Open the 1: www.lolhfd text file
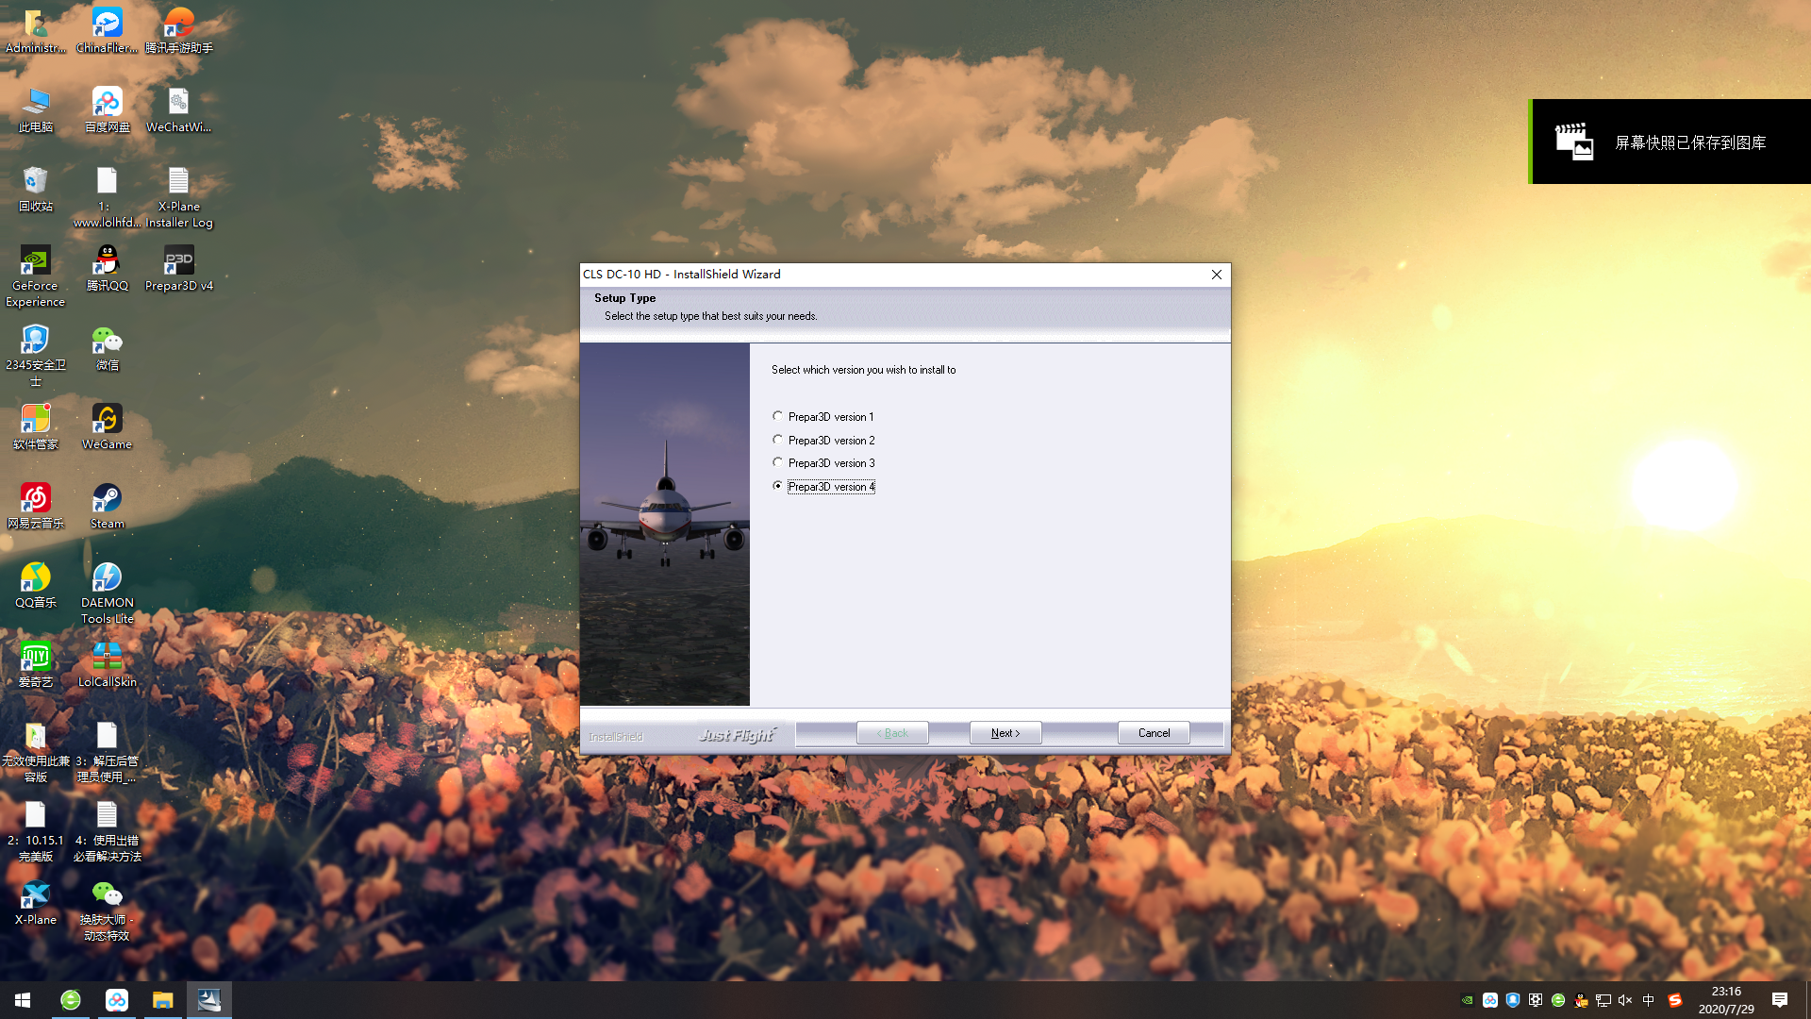The width and height of the screenshot is (1811, 1019). [107, 197]
